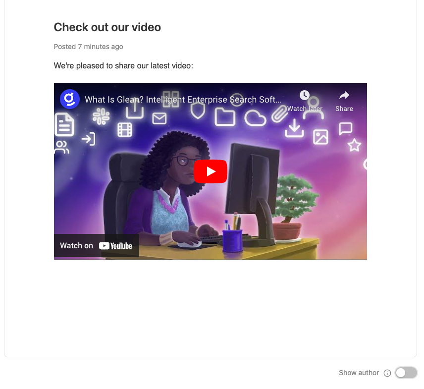Click the Posted 7 minutes ago timestamp
Viewport: 424px width, 389px height.
pos(89,47)
